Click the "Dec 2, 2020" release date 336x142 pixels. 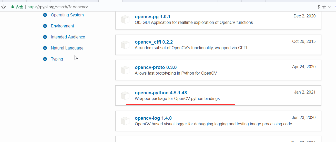click(x=304, y=16)
